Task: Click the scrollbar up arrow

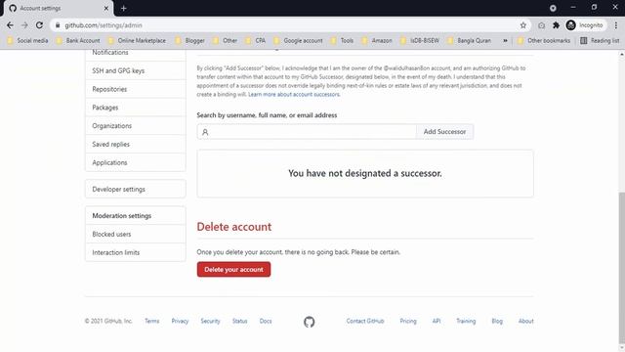Action: pyautogui.click(x=621, y=54)
